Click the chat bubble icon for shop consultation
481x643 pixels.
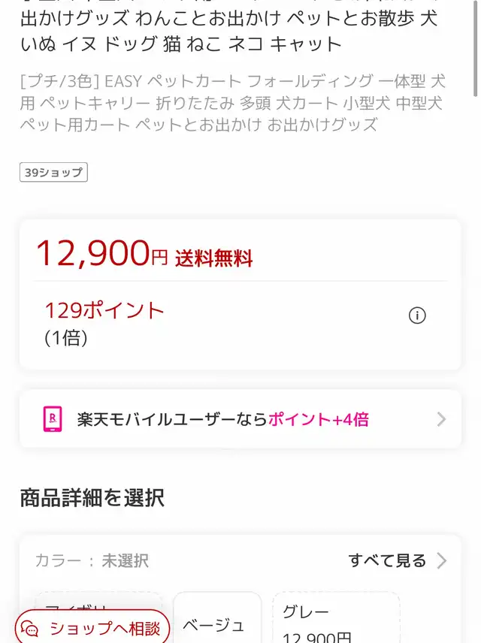30,629
